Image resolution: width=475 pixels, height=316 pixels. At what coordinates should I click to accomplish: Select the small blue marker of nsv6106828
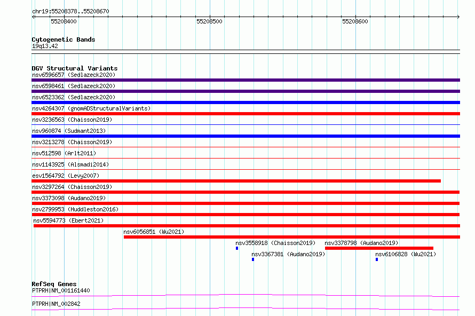click(377, 259)
